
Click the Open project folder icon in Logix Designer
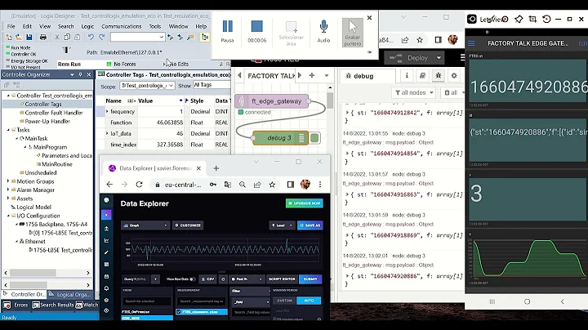click(18, 37)
